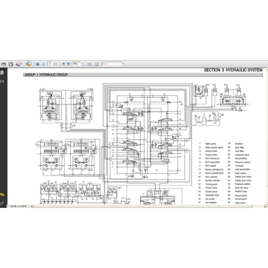This screenshot has height=268, width=268.
Task: Click the horizontal scrollbar right arrow
Action: 265,206
